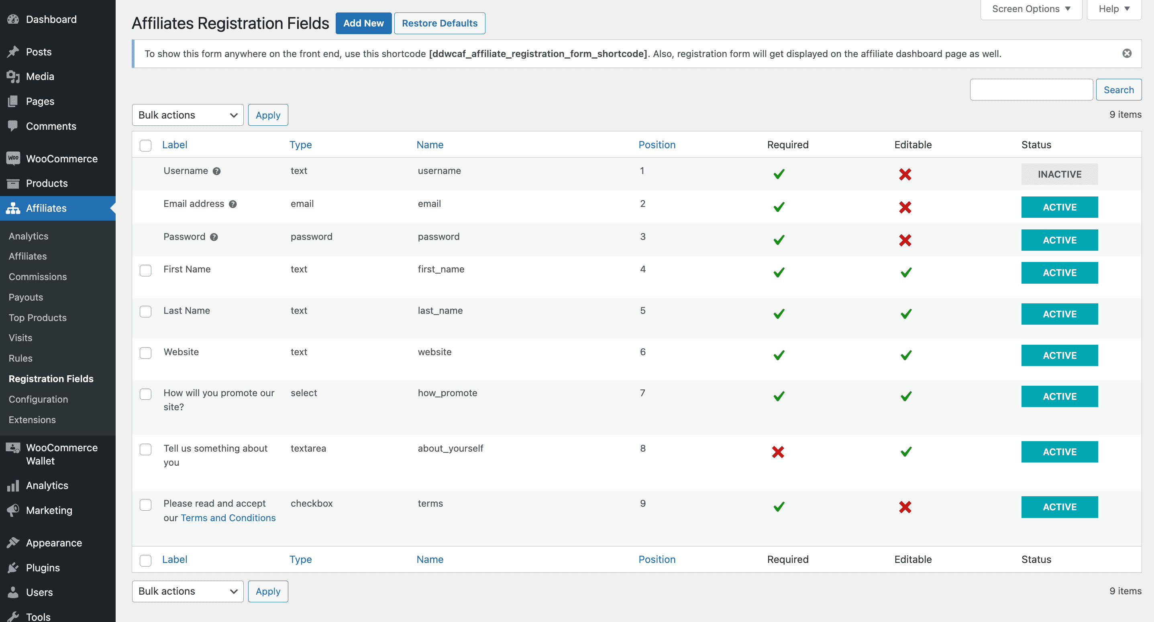
Task: Tick the checkbox for the Website field
Action: [146, 353]
